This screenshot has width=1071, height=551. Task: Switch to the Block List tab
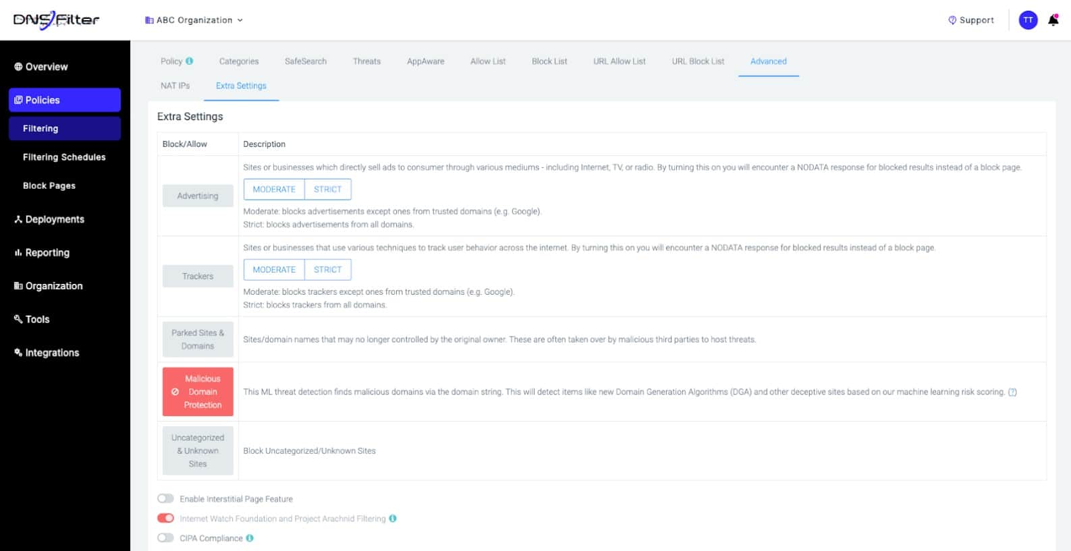pyautogui.click(x=549, y=61)
